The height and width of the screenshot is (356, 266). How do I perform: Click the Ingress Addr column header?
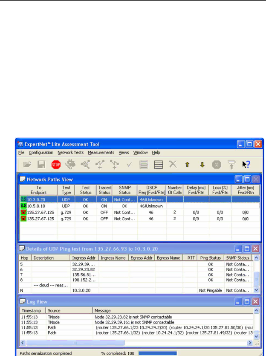[x=84, y=258]
